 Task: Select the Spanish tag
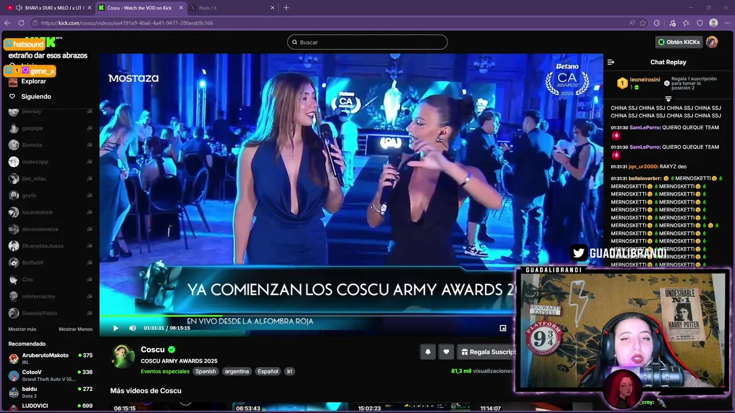pos(206,371)
